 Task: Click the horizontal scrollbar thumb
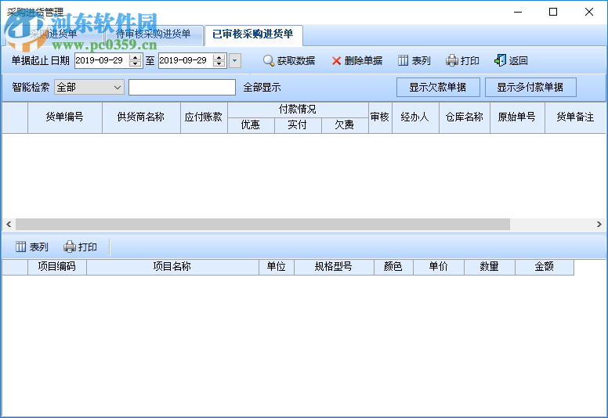[x=262, y=224]
